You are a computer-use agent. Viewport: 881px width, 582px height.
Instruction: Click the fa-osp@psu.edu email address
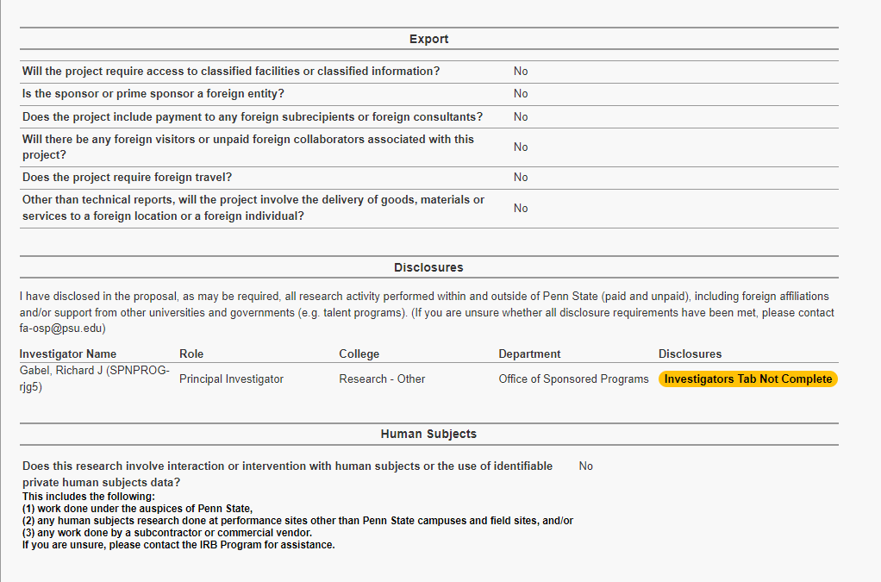point(62,329)
